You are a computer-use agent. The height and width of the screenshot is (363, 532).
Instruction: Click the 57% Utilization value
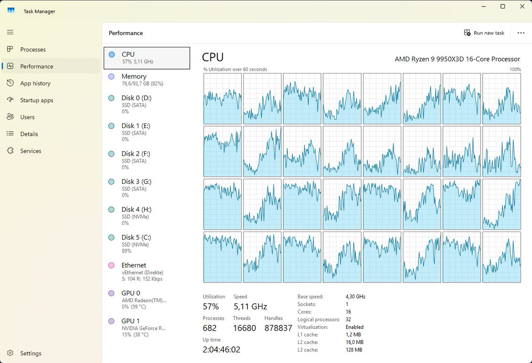(x=211, y=306)
